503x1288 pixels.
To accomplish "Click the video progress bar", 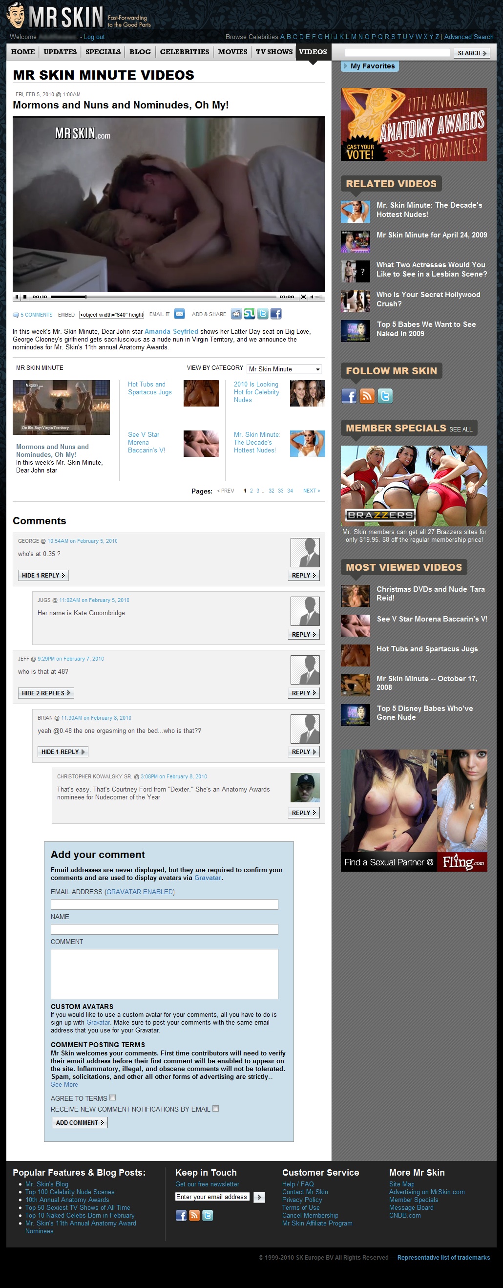I will coord(163,297).
